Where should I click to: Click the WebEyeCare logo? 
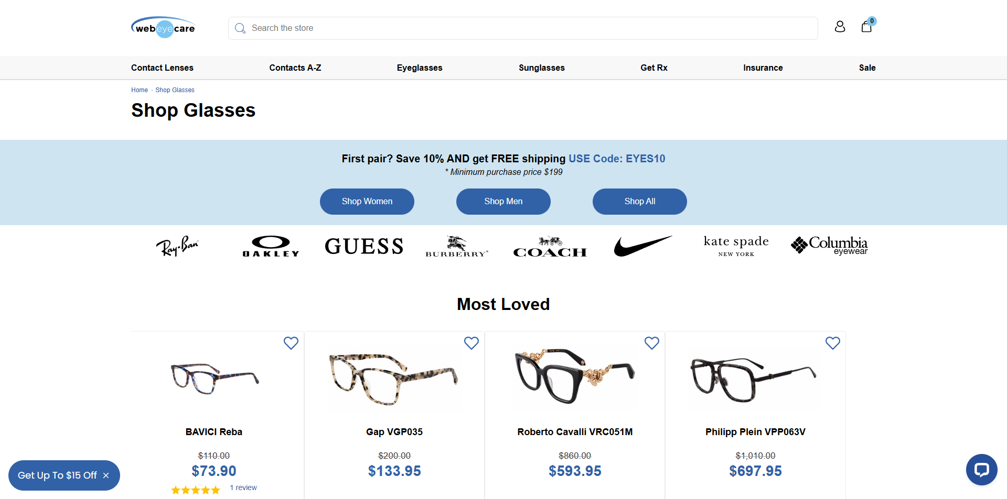click(163, 28)
